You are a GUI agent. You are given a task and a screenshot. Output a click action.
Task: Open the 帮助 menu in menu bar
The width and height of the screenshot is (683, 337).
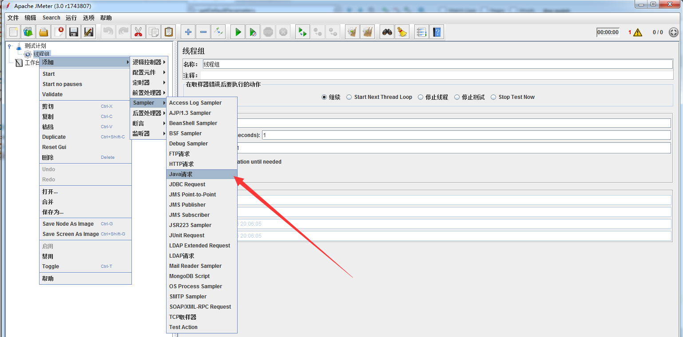[x=106, y=18]
